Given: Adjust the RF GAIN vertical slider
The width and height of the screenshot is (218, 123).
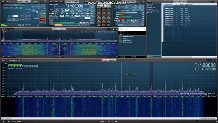Looking at the screenshot, I should (x=37, y=14).
